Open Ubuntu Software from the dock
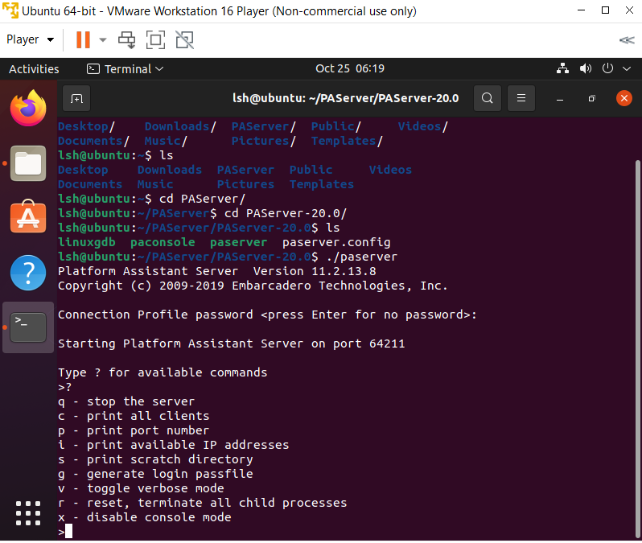Image resolution: width=642 pixels, height=543 pixels. (28, 217)
